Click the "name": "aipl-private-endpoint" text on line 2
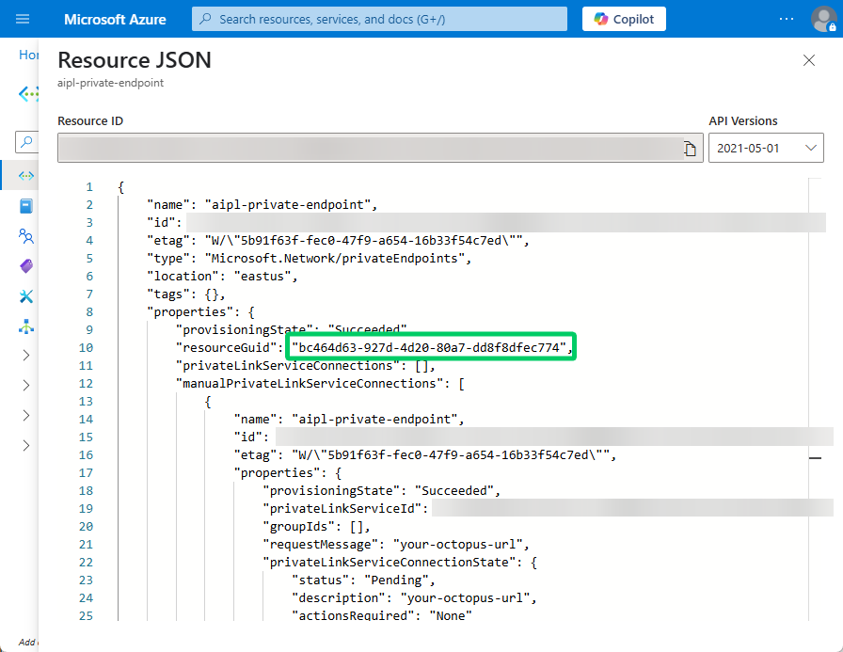This screenshot has width=843, height=652. tap(262, 205)
